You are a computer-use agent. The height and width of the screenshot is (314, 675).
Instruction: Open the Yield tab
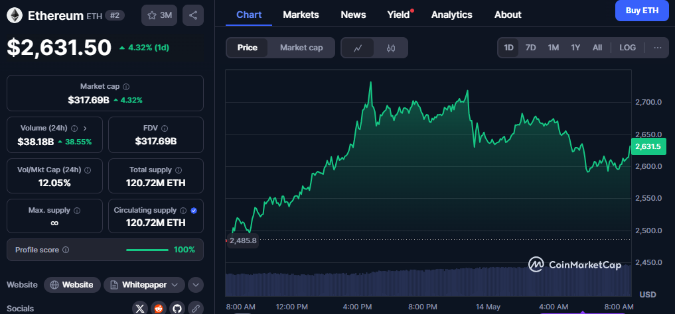click(399, 15)
